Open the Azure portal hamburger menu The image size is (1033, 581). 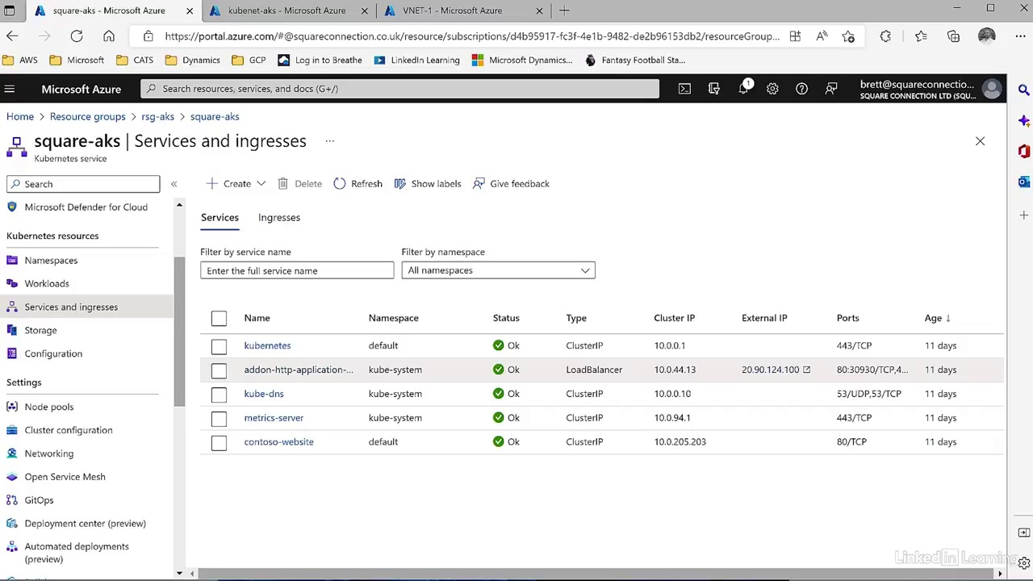[x=9, y=89]
